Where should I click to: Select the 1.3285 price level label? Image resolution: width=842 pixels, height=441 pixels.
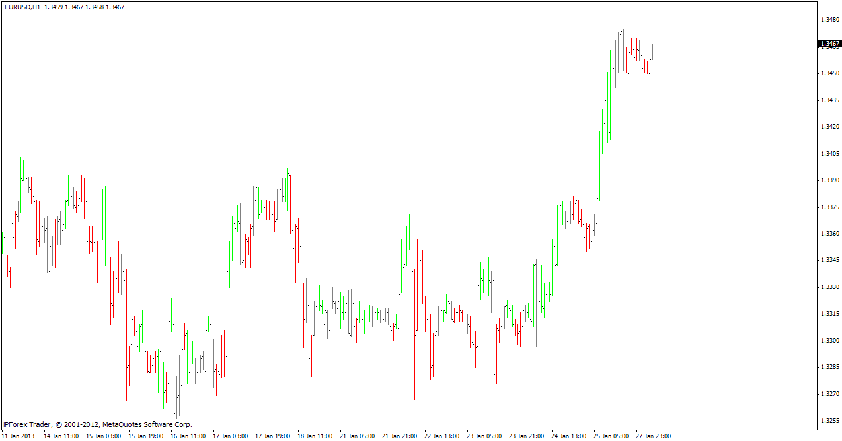point(829,367)
